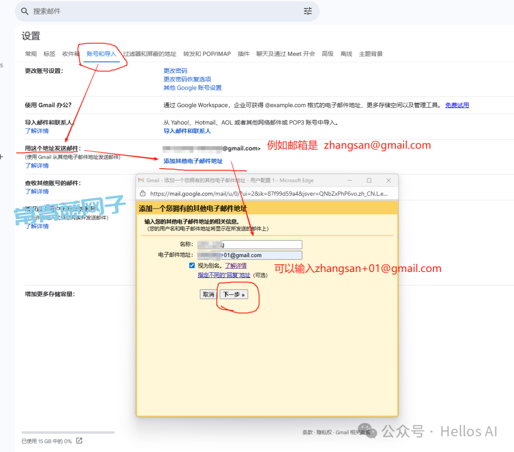Open the 过滤器和屏蔽的地址 tab
The width and height of the screenshot is (514, 452).
tap(149, 54)
